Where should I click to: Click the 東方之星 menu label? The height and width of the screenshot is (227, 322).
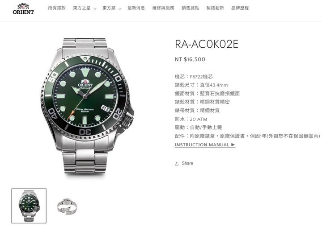pyautogui.click(x=82, y=8)
